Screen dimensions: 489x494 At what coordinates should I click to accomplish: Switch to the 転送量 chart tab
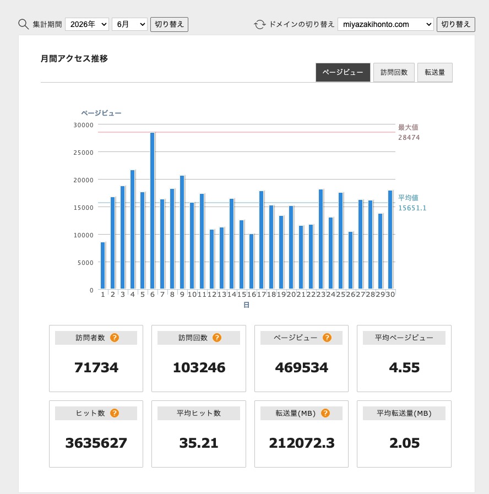point(435,73)
